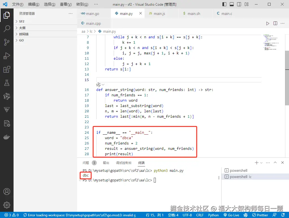Toggle the secondary sidebar layout icon
The width and height of the screenshot is (289, 218).
(239, 4)
